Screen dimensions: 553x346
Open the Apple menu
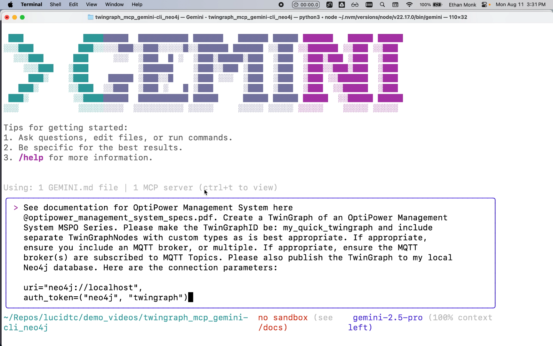10,4
